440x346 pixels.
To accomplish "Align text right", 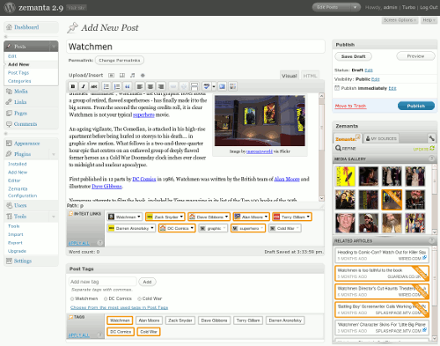I will point(161,86).
